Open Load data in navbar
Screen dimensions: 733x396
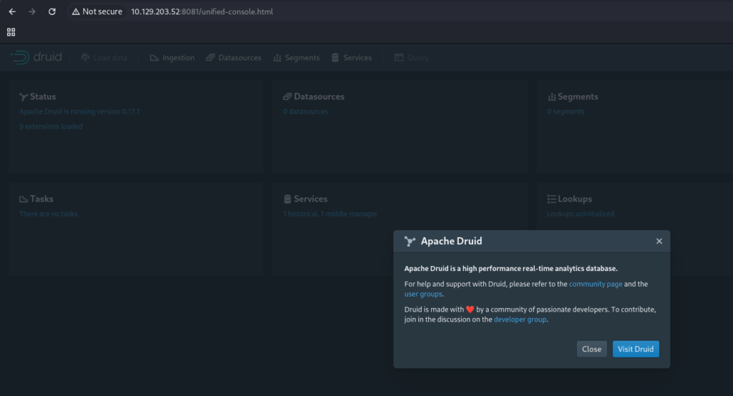[104, 57]
